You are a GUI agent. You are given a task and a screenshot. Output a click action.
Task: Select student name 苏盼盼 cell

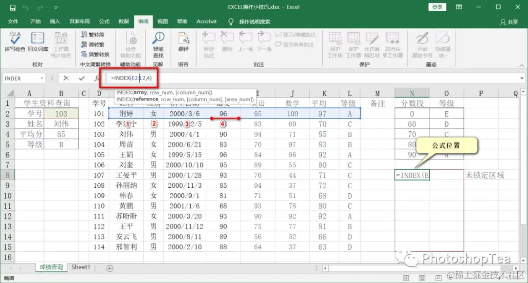coord(126,216)
